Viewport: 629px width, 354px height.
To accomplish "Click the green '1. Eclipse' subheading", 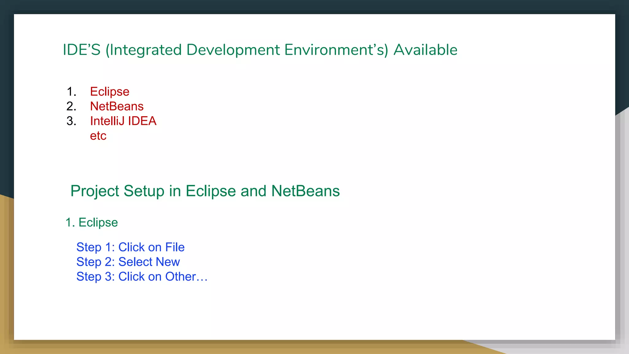I will tap(92, 222).
